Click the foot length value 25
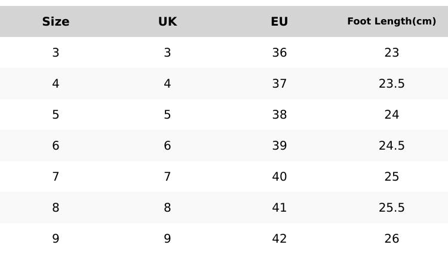Image resolution: width=448 pixels, height=254 pixels. pos(392,176)
